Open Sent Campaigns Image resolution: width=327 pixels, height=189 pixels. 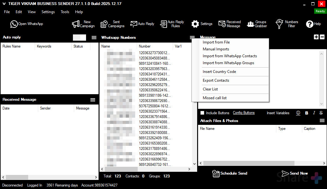pos(112,24)
